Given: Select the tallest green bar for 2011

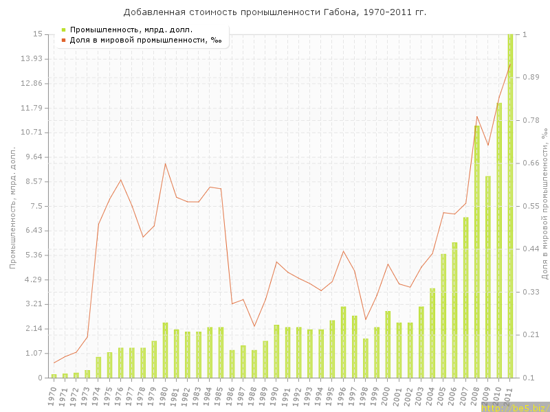Looking at the screenshot, I should [510, 206].
